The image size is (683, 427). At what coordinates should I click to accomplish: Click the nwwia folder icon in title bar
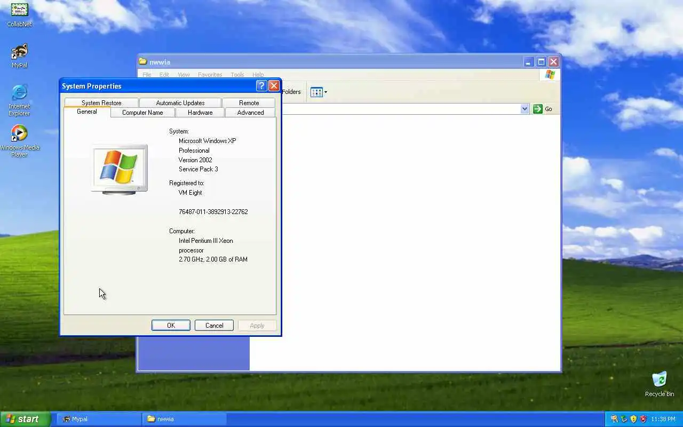(x=143, y=62)
